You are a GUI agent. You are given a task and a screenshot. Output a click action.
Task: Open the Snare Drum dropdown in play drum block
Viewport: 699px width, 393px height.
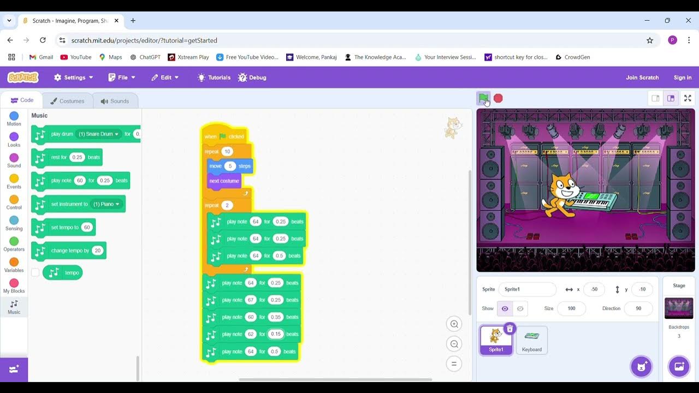point(98,134)
